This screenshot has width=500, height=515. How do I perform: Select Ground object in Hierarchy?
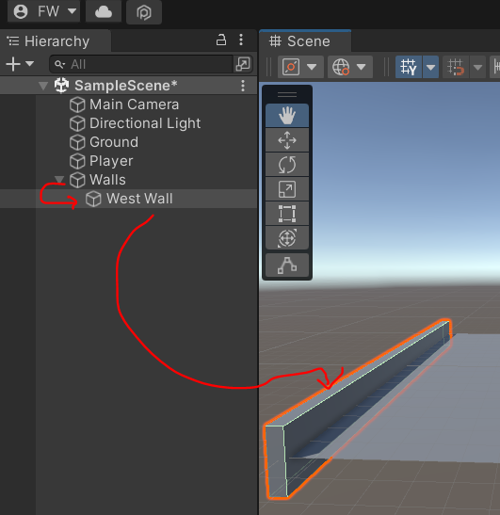coord(114,142)
